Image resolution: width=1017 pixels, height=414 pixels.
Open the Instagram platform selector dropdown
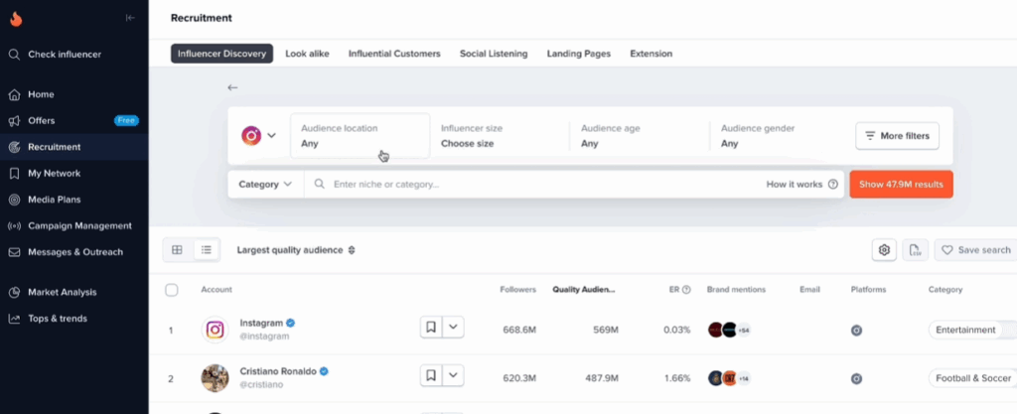pyautogui.click(x=258, y=135)
